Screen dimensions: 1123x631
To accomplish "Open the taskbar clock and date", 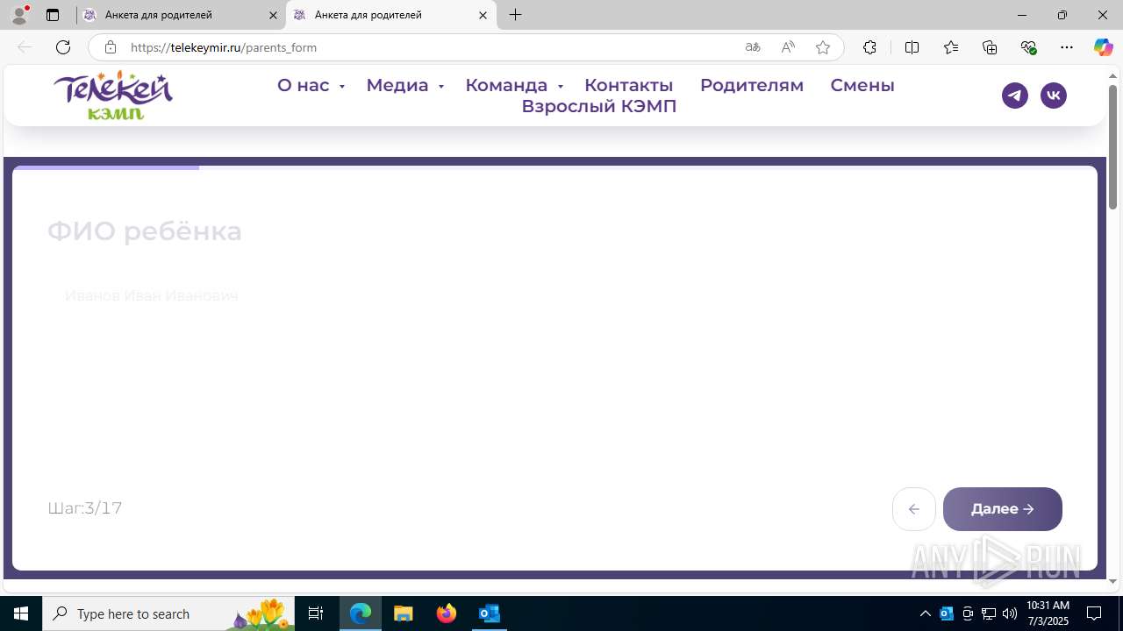I will [x=1048, y=613].
